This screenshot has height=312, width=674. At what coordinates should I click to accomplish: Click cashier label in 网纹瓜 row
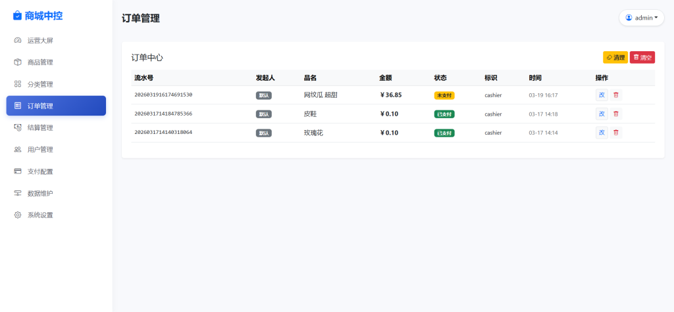click(x=493, y=95)
